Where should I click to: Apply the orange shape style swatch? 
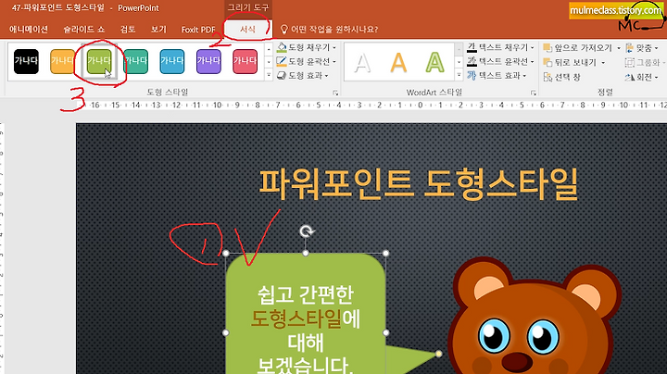[x=63, y=61]
